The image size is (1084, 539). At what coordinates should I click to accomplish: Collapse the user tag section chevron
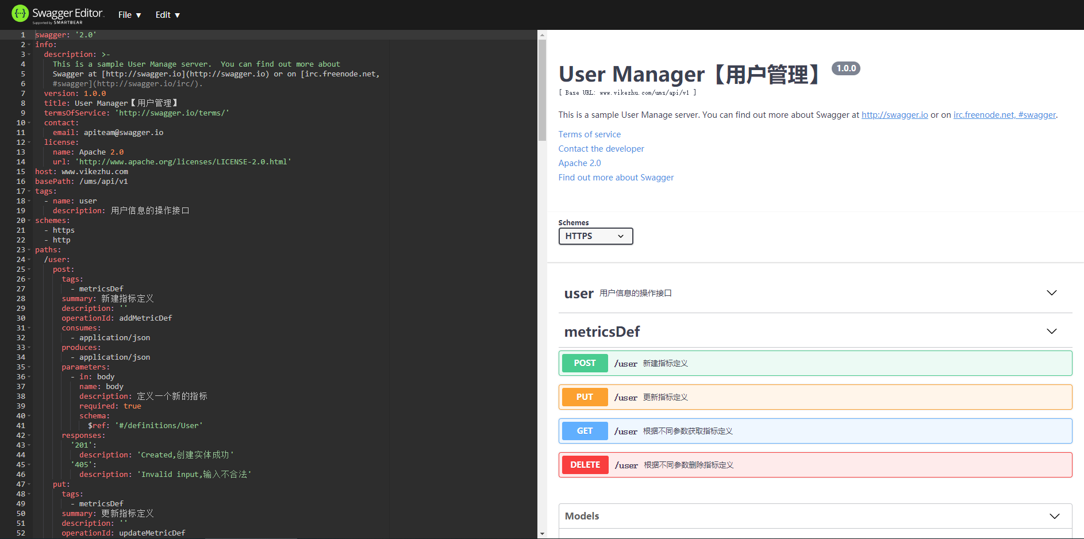[x=1051, y=293]
